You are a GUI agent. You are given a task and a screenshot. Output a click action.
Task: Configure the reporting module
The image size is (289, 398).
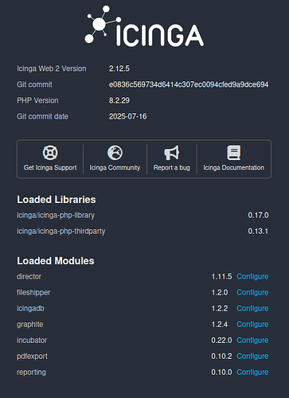pyautogui.click(x=252, y=373)
